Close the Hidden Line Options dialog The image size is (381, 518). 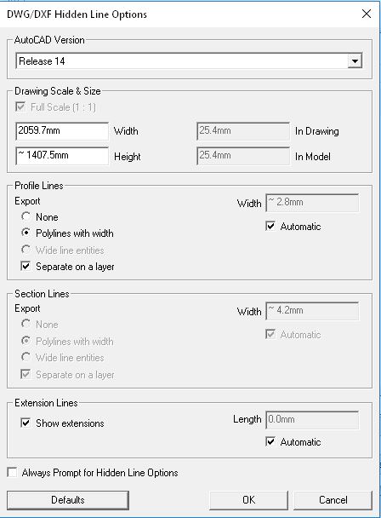coord(367,14)
